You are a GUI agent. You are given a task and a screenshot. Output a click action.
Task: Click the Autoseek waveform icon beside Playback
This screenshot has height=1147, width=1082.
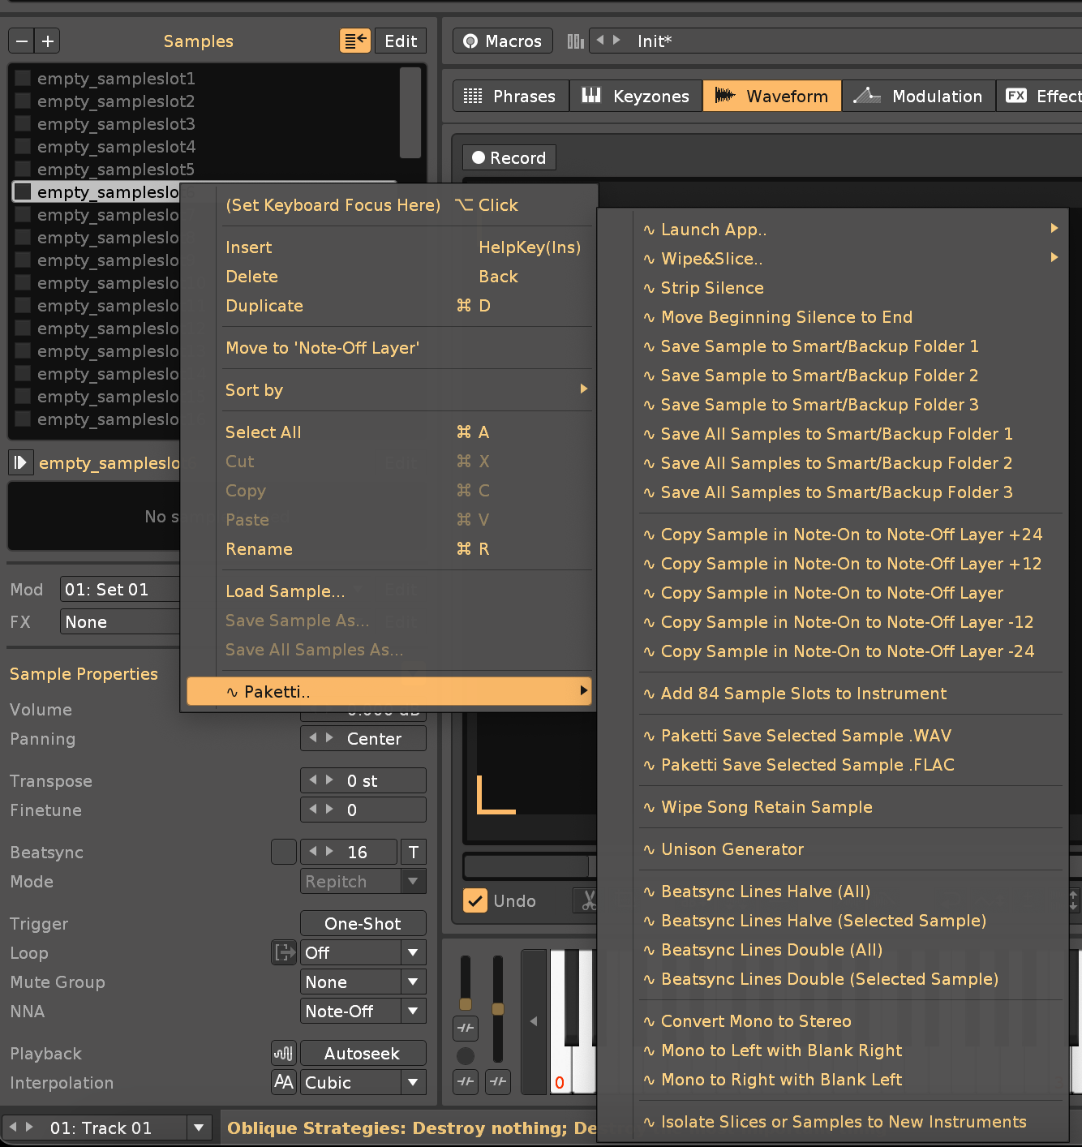click(x=284, y=1054)
